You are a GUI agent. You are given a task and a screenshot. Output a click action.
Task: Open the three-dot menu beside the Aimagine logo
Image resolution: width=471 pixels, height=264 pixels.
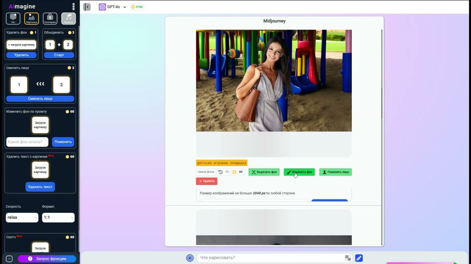[74, 7]
